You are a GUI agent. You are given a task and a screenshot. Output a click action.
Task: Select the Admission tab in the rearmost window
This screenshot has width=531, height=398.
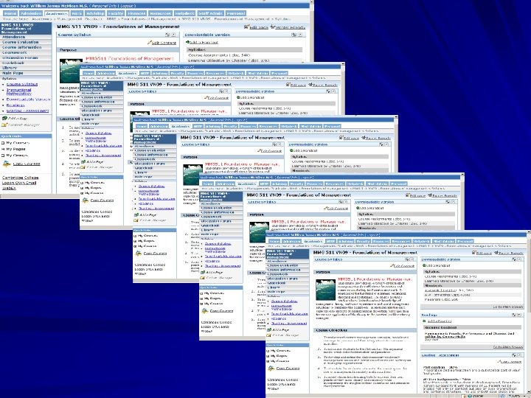coord(31,13)
